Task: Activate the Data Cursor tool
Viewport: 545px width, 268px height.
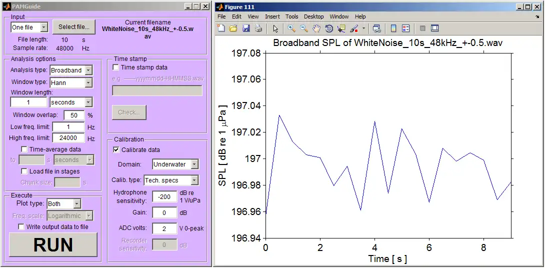Action: click(341, 28)
